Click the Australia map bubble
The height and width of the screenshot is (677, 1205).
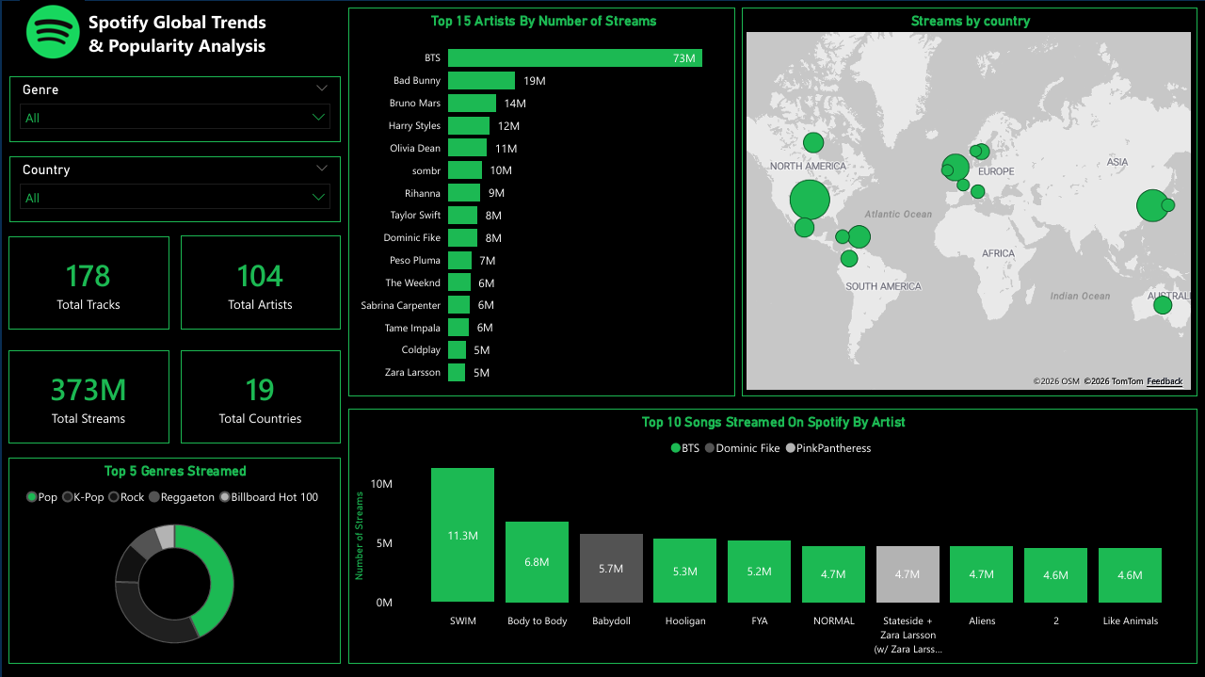(1163, 305)
